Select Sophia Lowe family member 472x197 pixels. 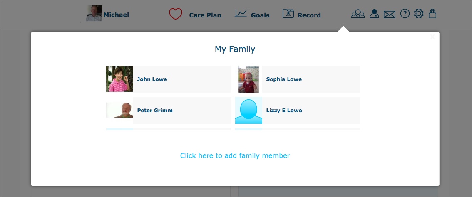coord(298,79)
